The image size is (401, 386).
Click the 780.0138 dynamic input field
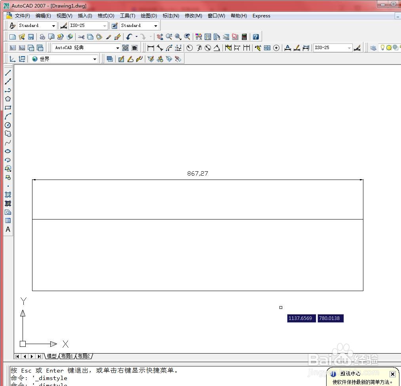click(x=331, y=318)
